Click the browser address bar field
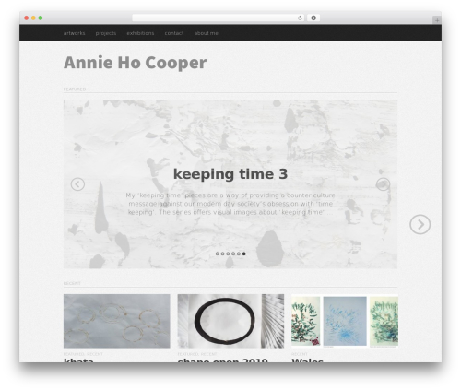The image size is (461, 390). [219, 18]
